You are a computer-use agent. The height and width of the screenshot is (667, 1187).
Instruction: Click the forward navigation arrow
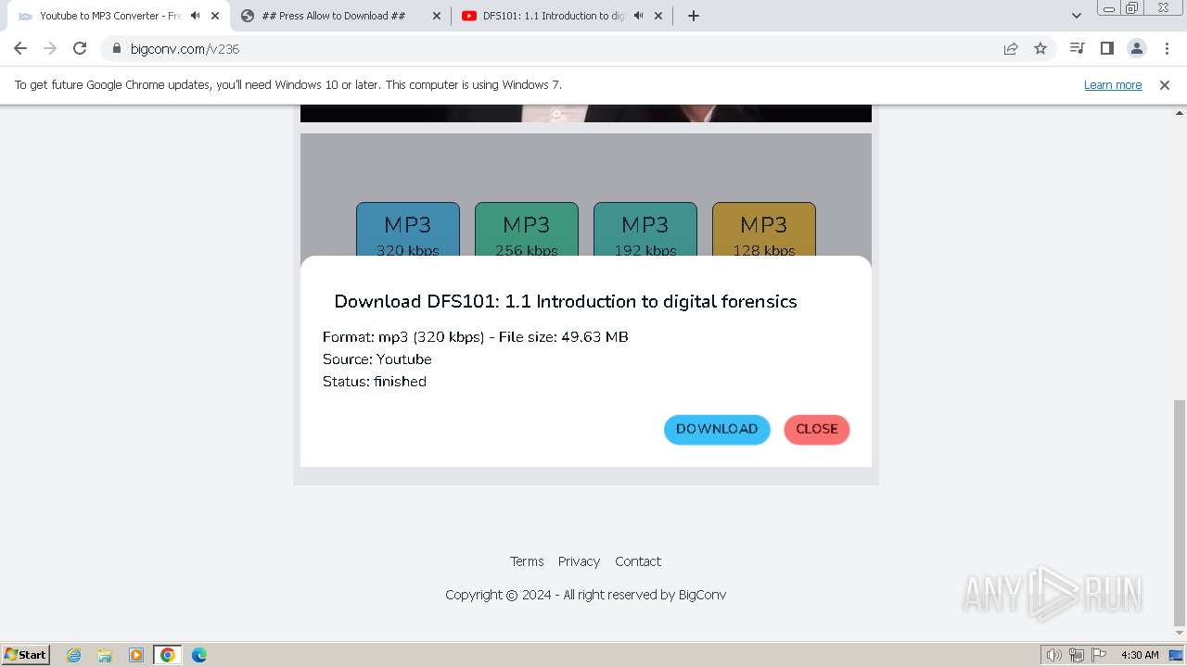50,48
